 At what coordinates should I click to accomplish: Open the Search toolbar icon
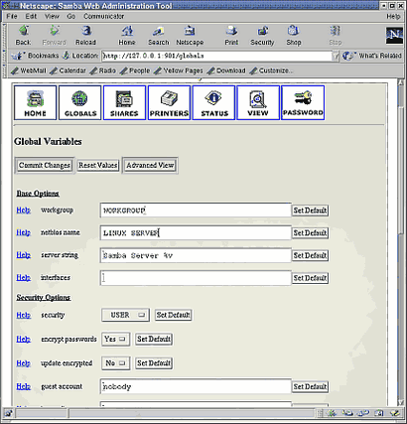(159, 36)
